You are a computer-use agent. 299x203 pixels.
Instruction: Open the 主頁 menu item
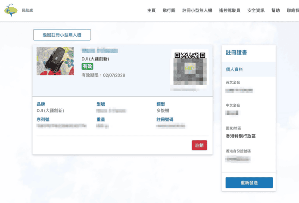(151, 10)
